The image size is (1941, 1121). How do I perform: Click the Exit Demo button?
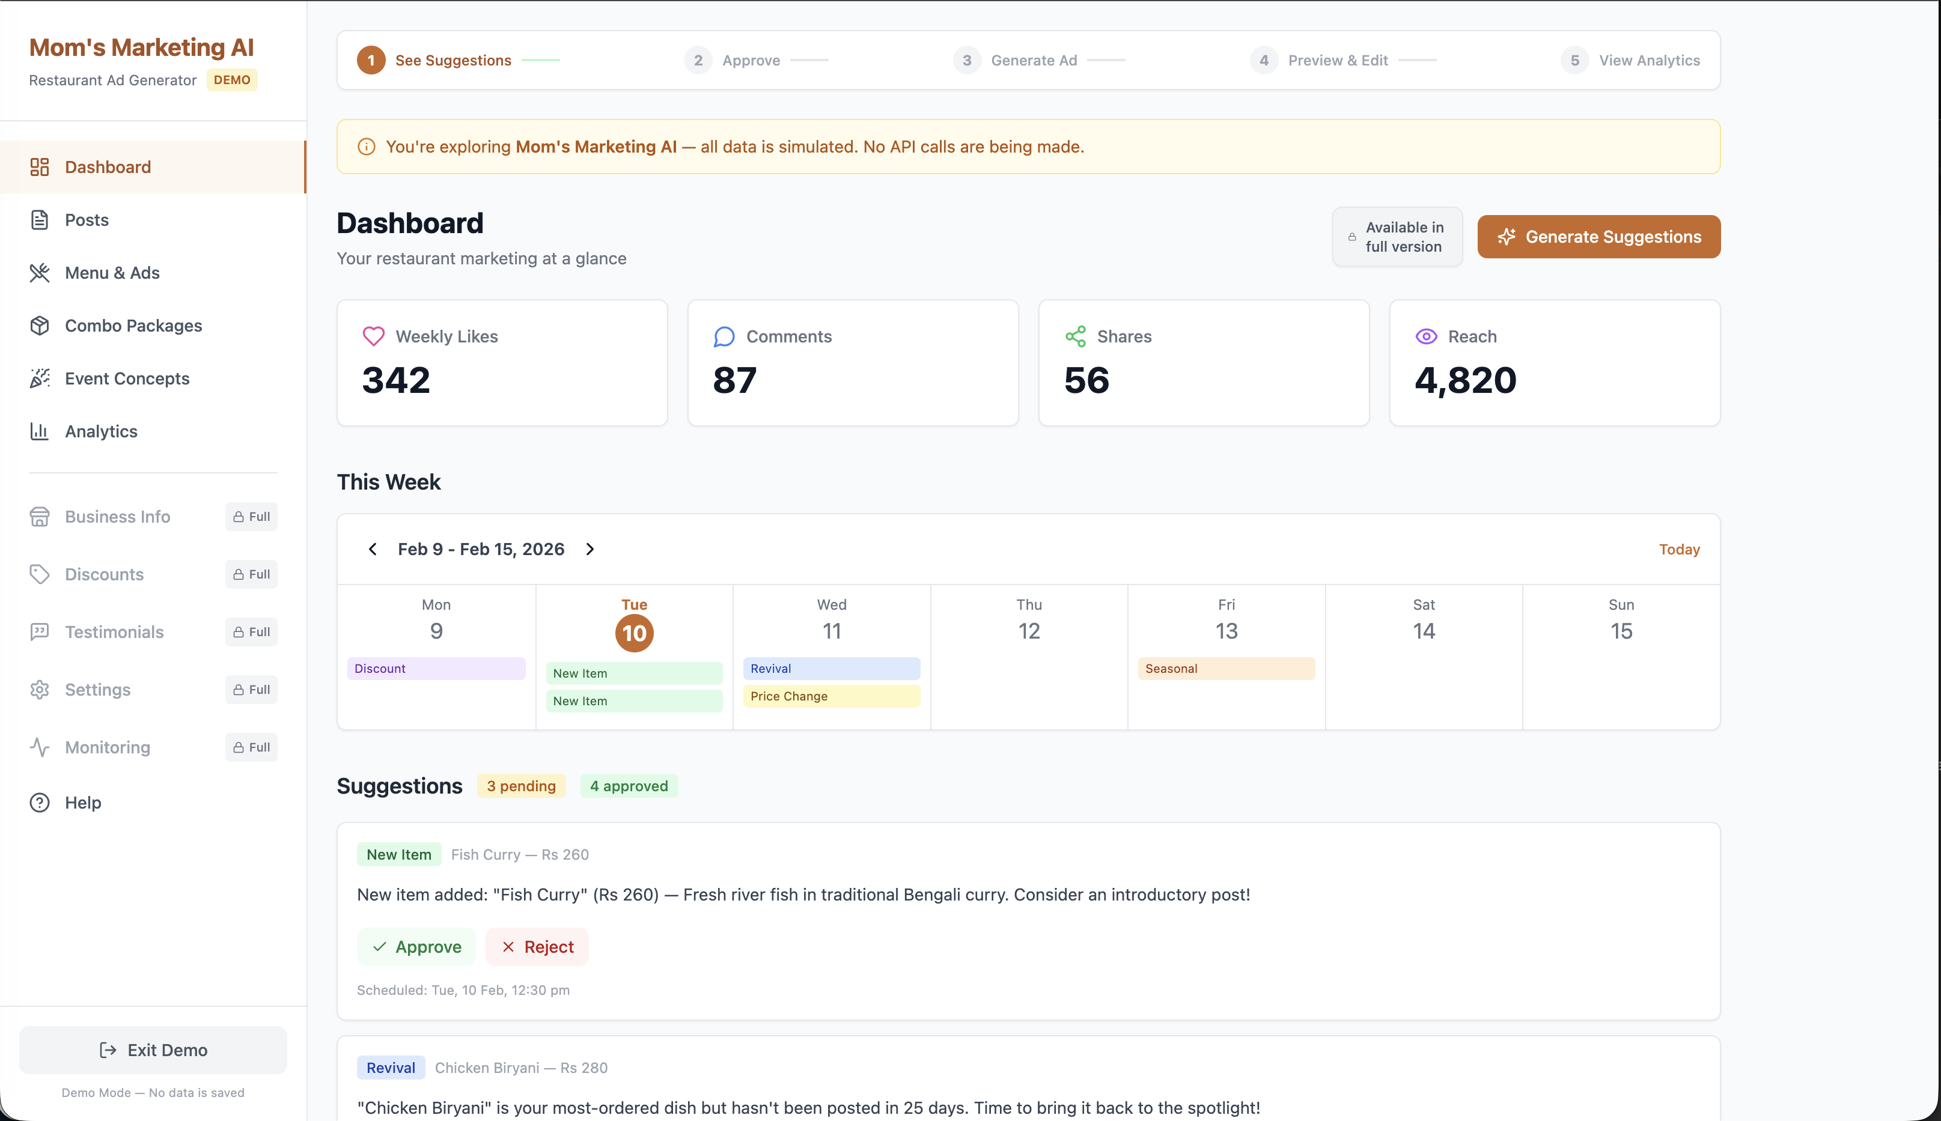pyautogui.click(x=153, y=1050)
